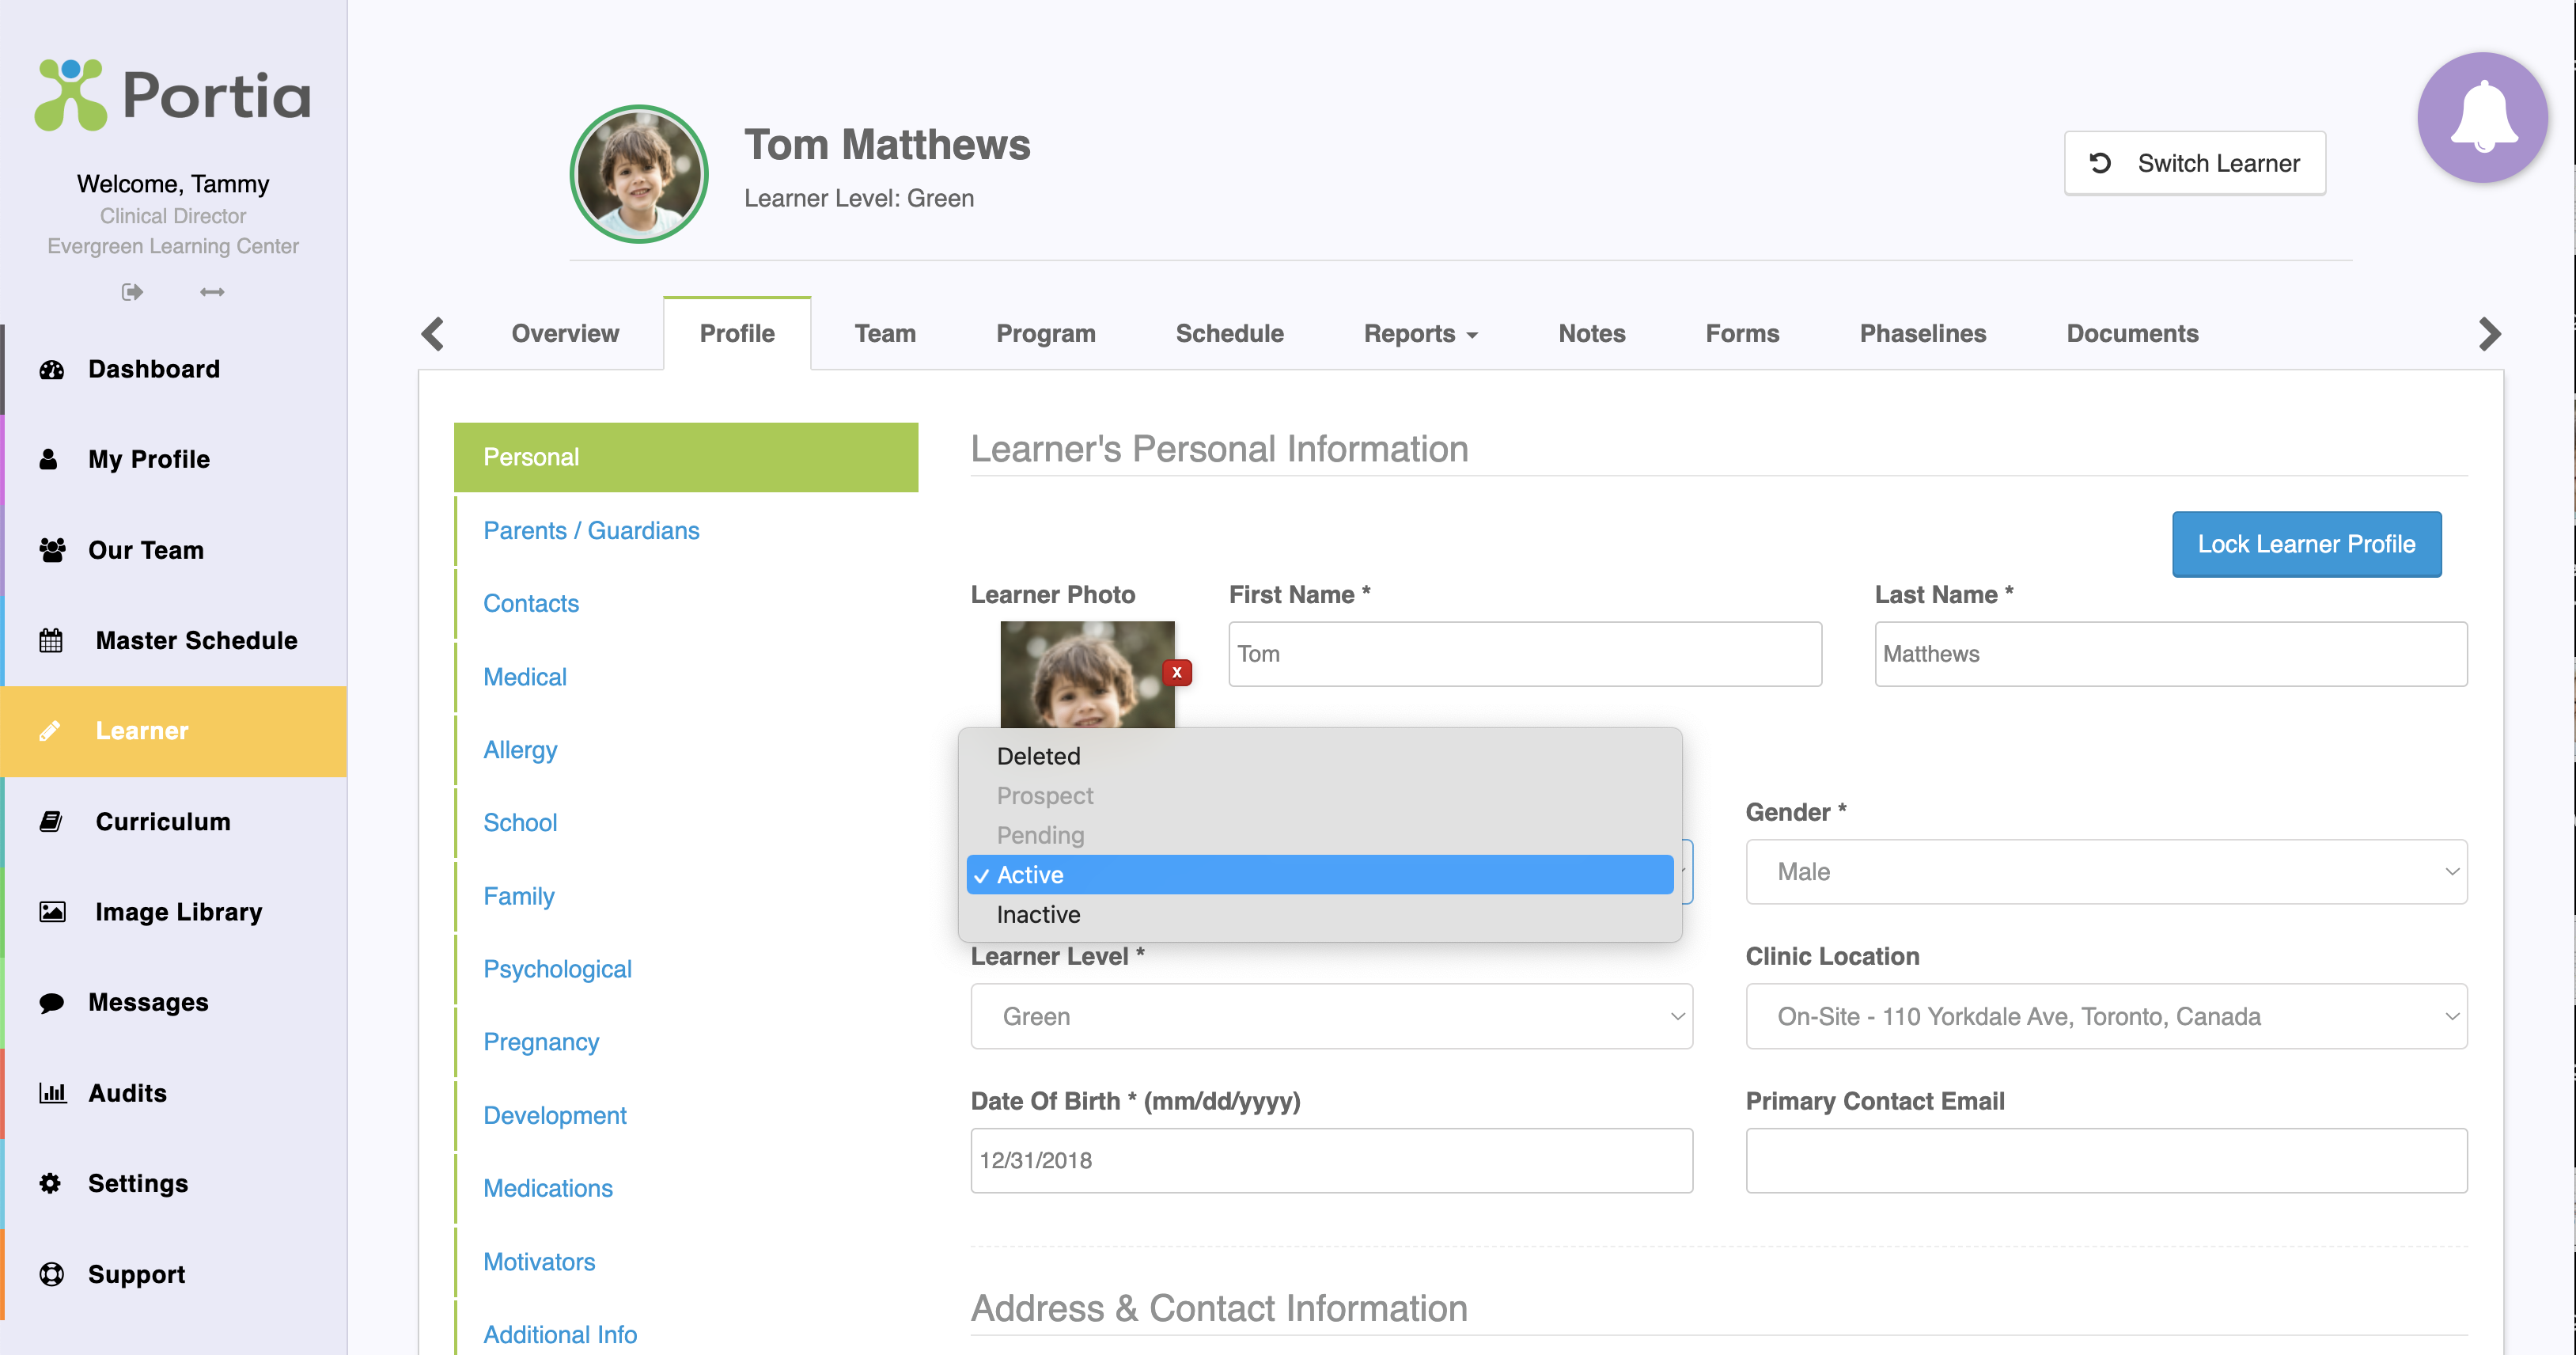Go to Image Library in sidebar
2576x1355 pixels.
click(178, 912)
